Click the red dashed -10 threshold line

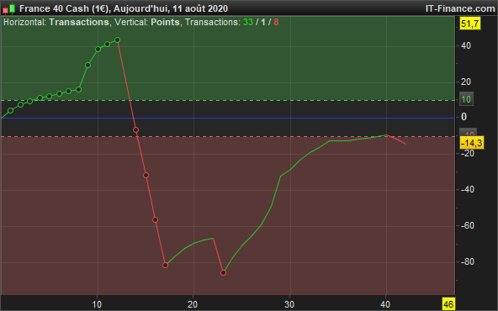[x=228, y=137]
